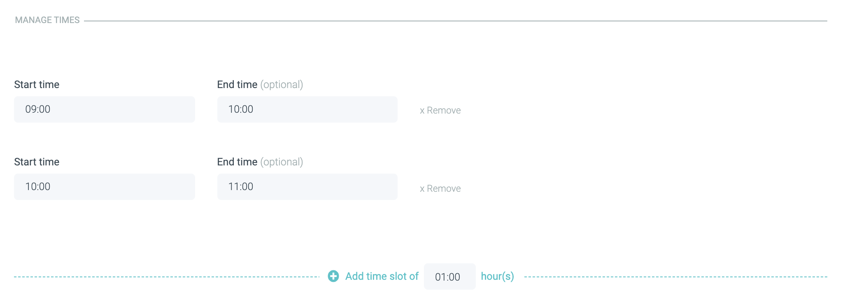This screenshot has width=852, height=302.
Task: Click '(optional)' hint in the second row
Action: coord(282,162)
